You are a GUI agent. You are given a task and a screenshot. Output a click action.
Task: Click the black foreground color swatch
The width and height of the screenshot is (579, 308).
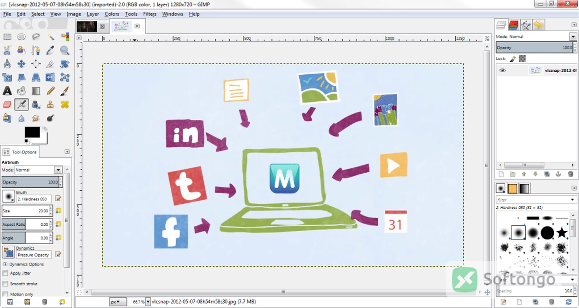point(32,132)
